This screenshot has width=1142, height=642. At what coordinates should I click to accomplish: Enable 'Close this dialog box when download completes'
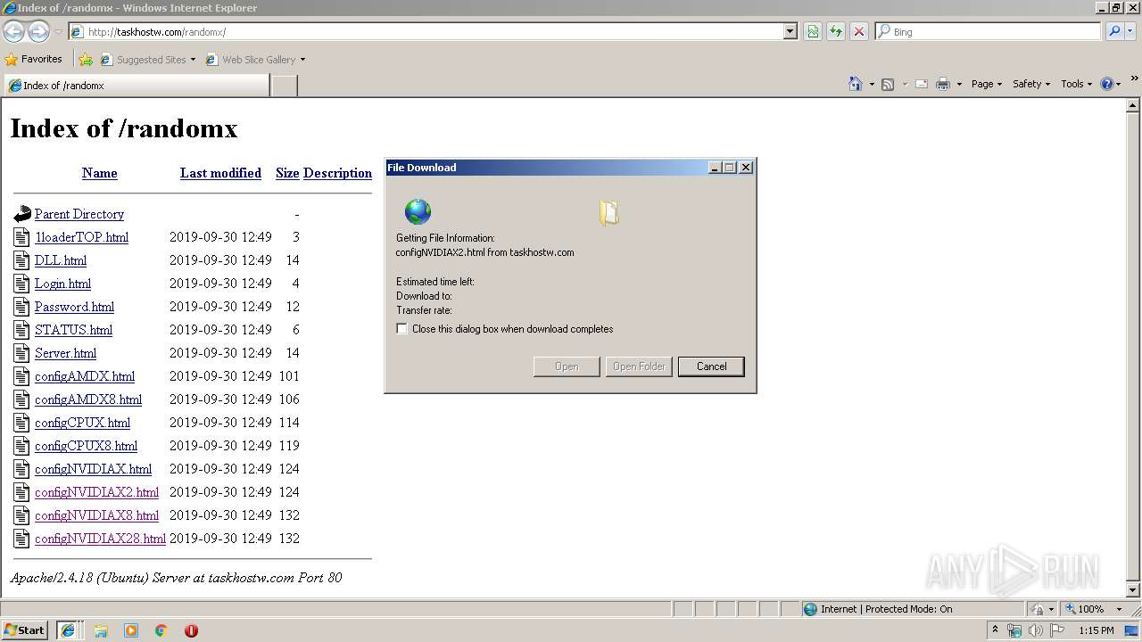(402, 329)
